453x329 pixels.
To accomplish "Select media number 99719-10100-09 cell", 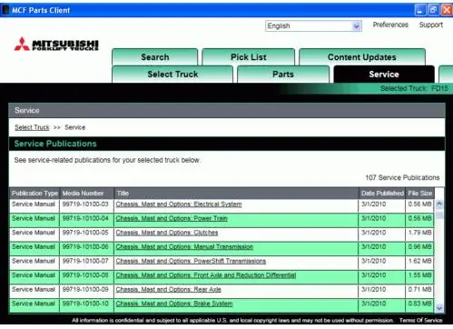I will (x=86, y=291).
